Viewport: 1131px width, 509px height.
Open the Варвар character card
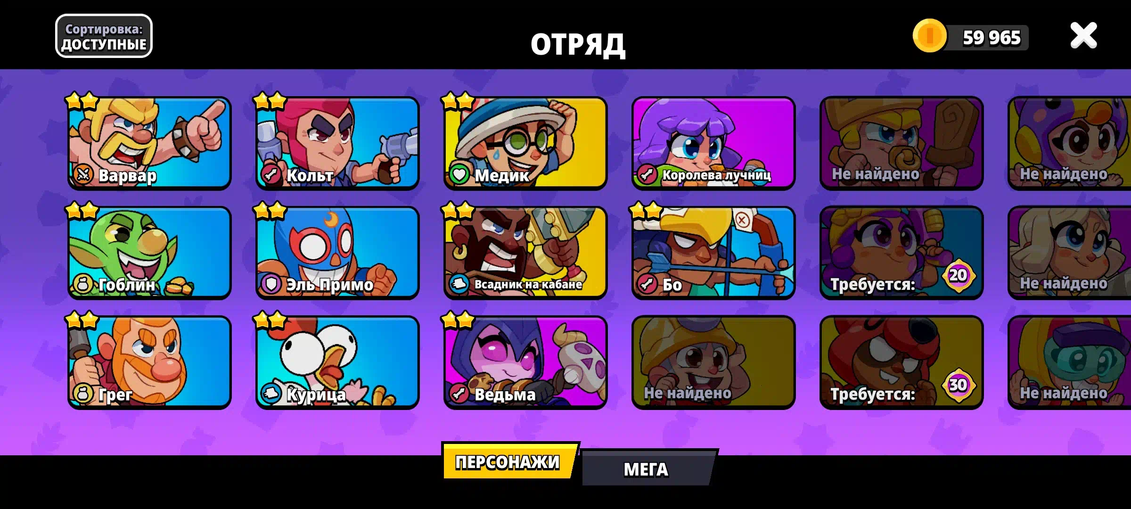149,143
